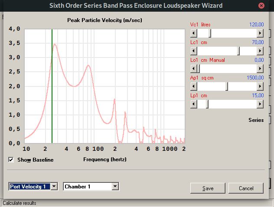Image resolution: width=274 pixels, height=207 pixels.
Task: Click the Ap1 sq cm slider thumb
Action: [x=227, y=86]
